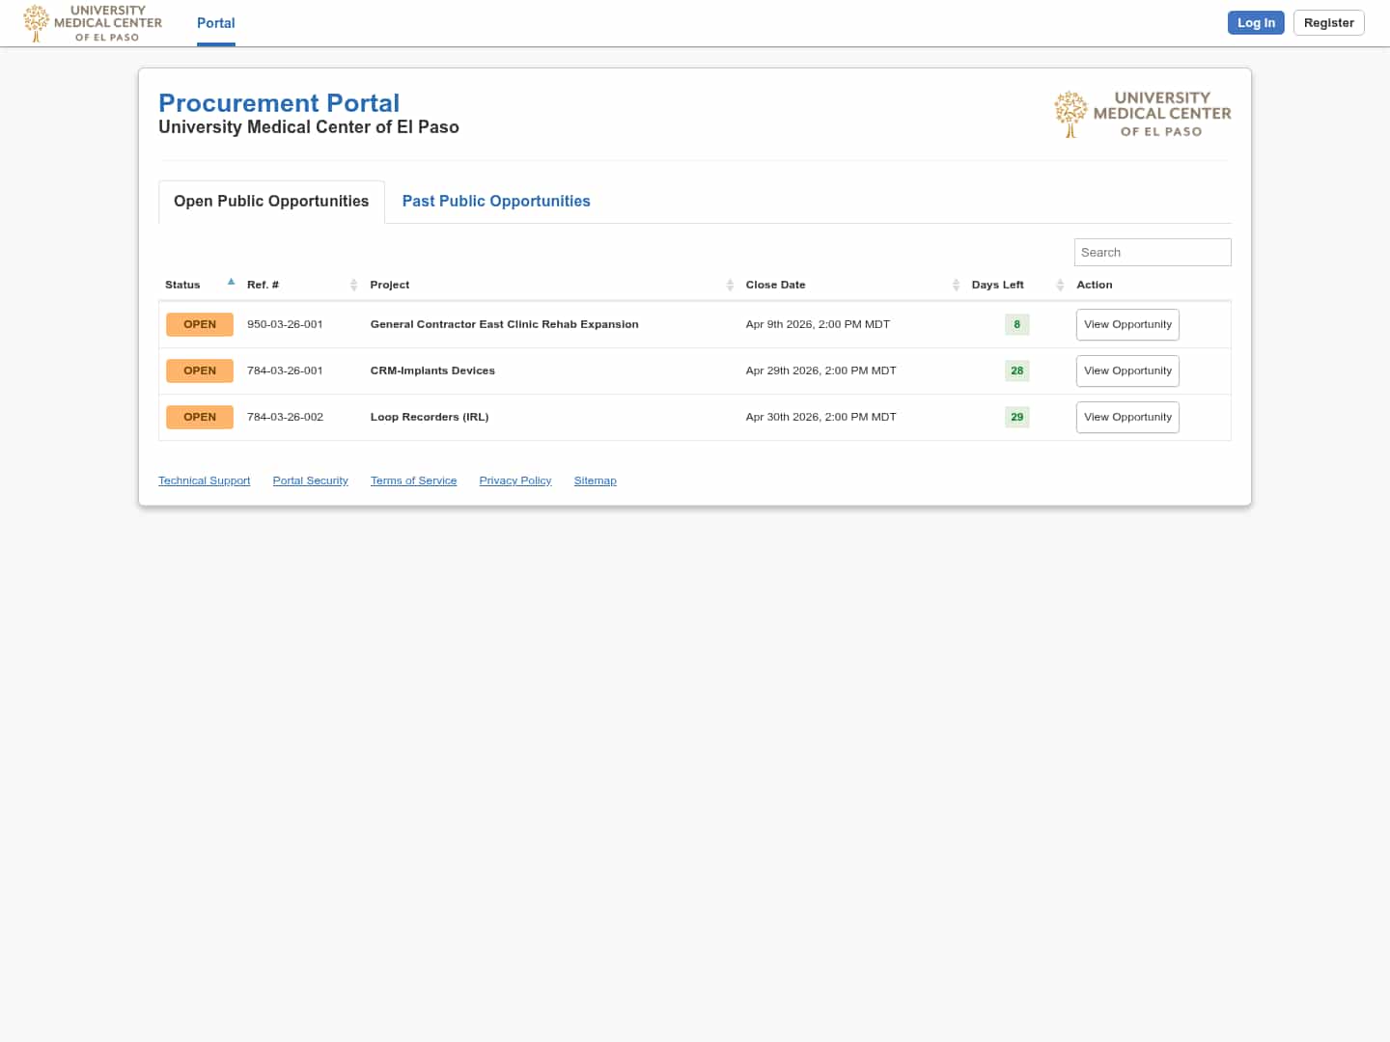Open the Technical Support link
Screen dimensions: 1390x1042
pos(204,480)
